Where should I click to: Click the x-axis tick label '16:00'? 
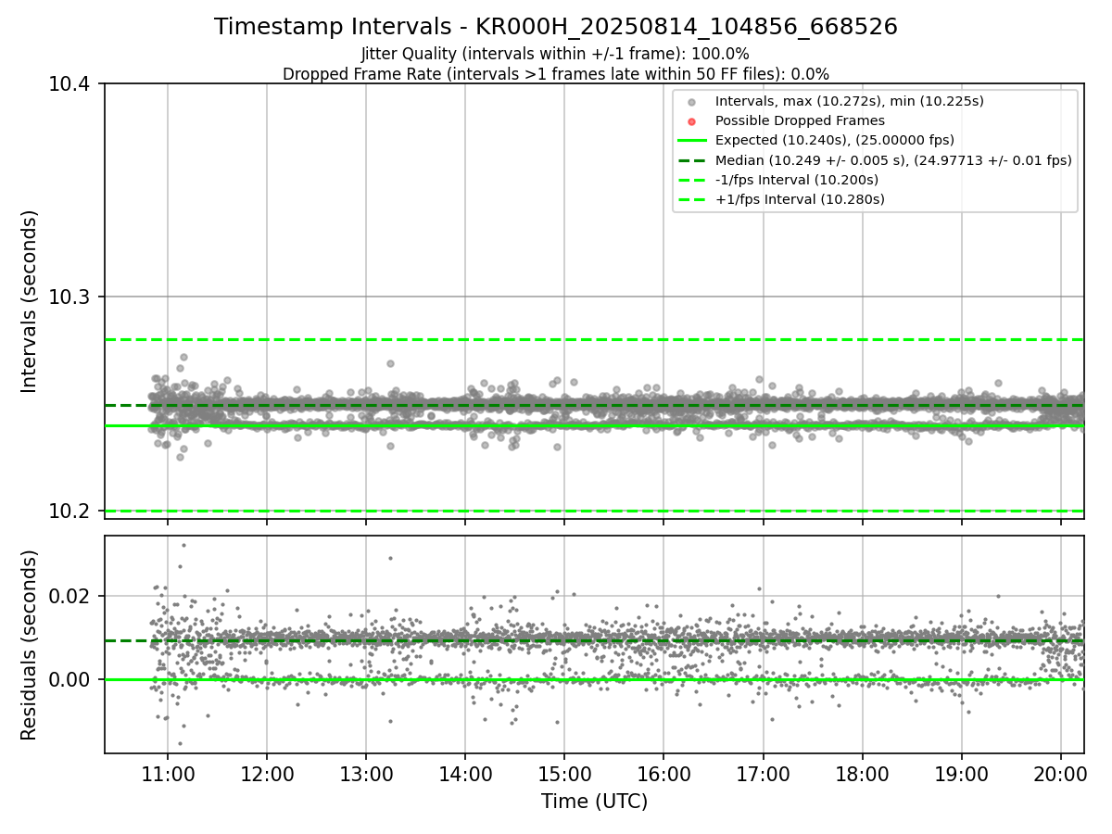(x=663, y=773)
